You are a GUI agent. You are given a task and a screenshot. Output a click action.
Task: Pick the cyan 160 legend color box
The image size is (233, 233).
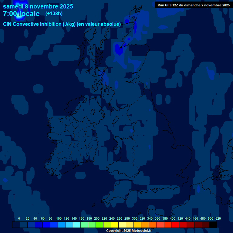click(x=77, y=225)
